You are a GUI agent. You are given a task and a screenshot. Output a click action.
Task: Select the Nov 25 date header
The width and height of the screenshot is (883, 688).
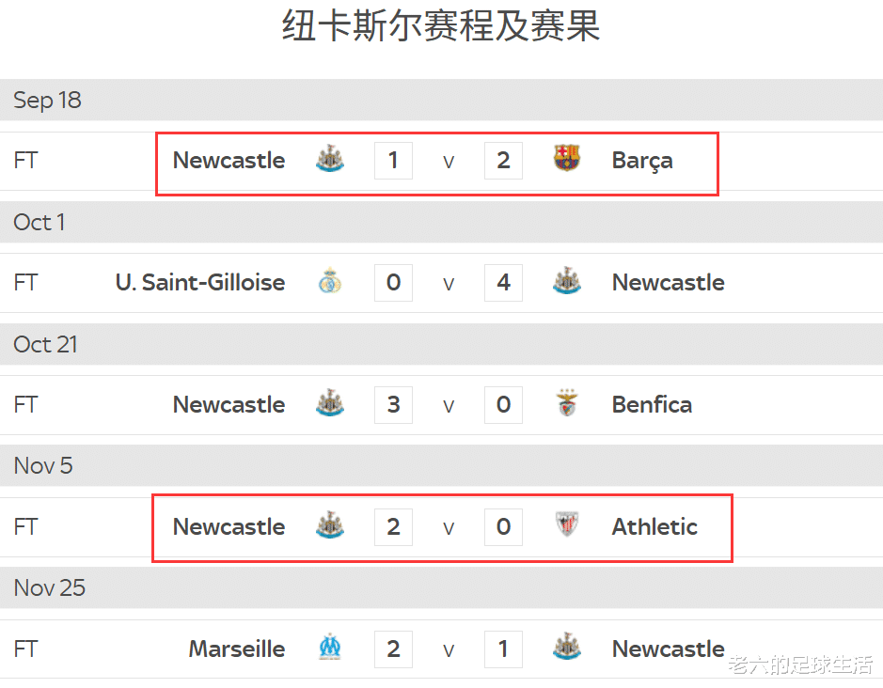pyautogui.click(x=49, y=587)
